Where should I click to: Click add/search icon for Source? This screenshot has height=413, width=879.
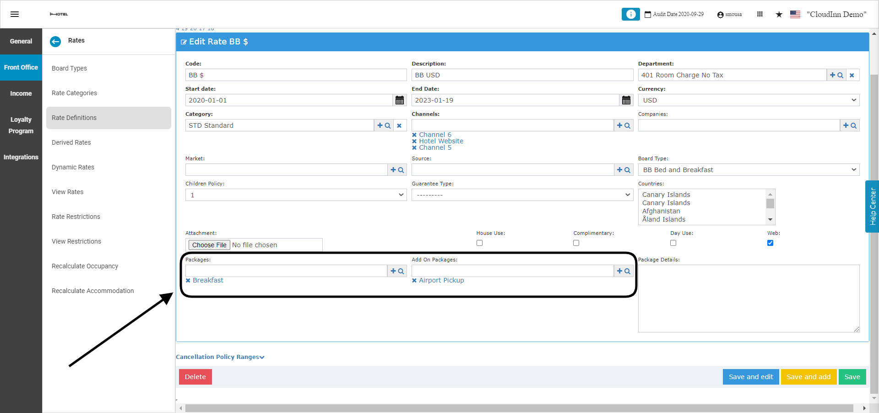click(x=624, y=170)
